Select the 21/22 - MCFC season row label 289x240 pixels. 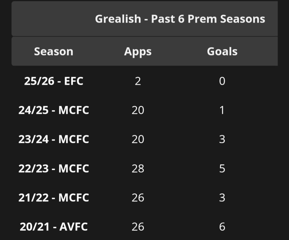coord(54,198)
